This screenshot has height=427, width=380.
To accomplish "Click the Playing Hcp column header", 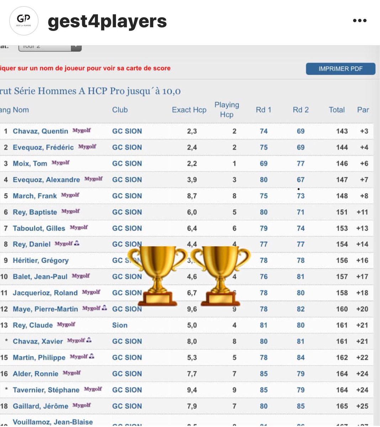I will point(227,110).
